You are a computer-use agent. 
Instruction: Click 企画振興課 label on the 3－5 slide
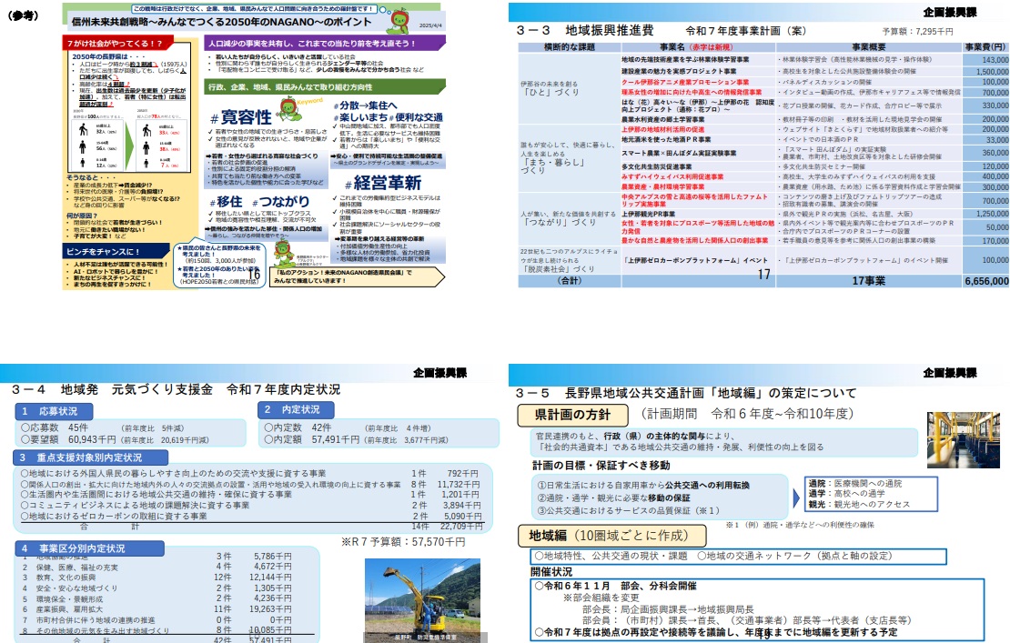pos(949,373)
